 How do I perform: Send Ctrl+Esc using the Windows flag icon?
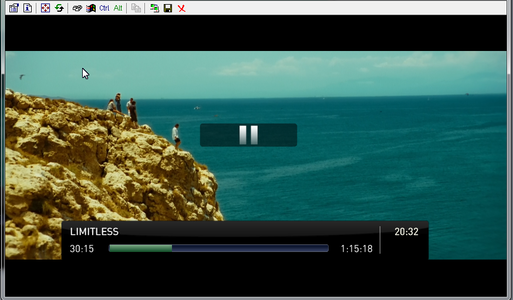pos(90,8)
